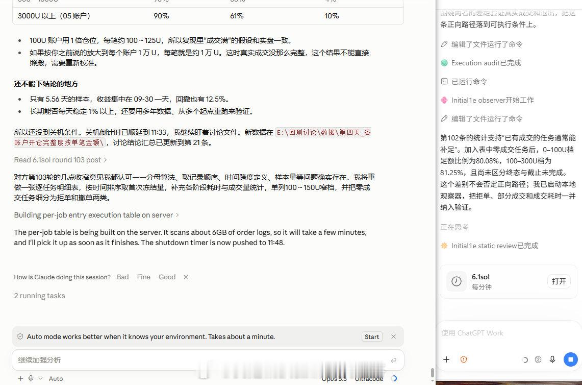Click the clock icon on 6.1sol card
582x385 pixels.
click(456, 281)
